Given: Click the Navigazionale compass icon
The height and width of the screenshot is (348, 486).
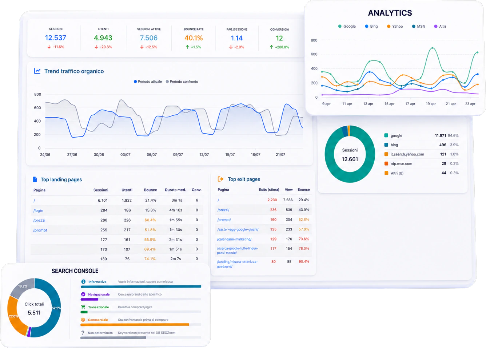Looking at the screenshot, I should pyautogui.click(x=83, y=294).
